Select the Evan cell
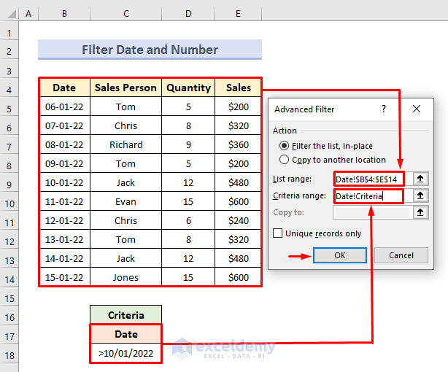 point(125,201)
